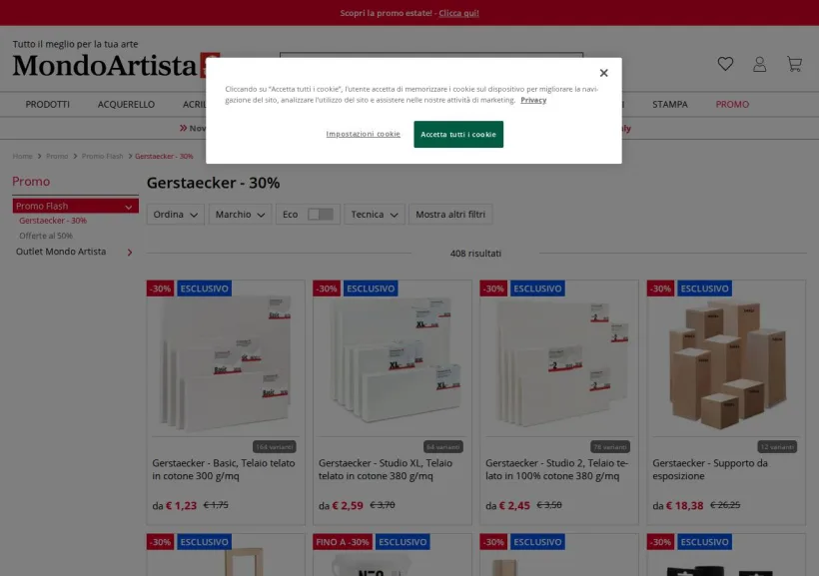This screenshot has width=819, height=576.
Task: Click title 'Gerstaecker - Studio XL, Telaio'
Action: click(386, 469)
